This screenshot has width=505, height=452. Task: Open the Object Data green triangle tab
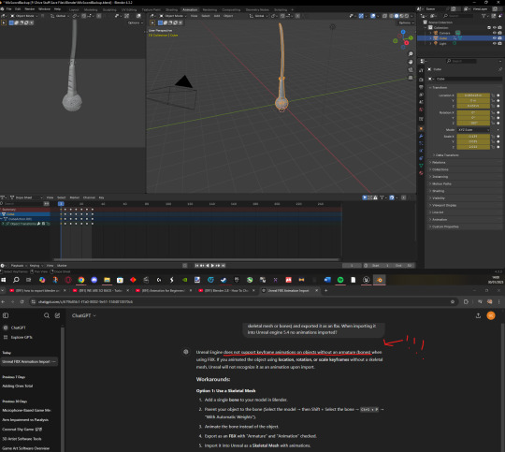[x=421, y=166]
